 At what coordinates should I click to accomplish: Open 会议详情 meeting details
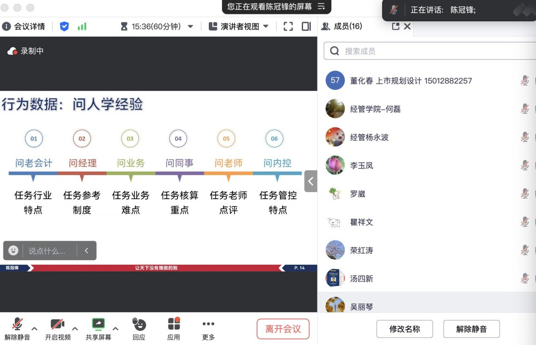click(24, 27)
